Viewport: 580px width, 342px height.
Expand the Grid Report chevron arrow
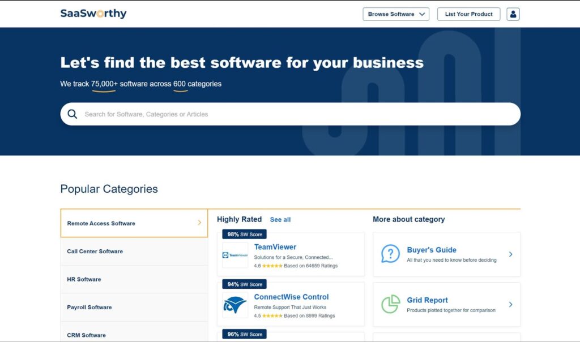(510, 305)
